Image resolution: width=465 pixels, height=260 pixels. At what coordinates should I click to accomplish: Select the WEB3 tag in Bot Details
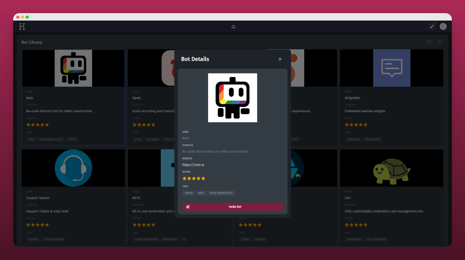201,193
